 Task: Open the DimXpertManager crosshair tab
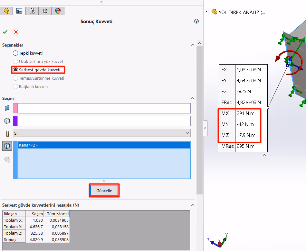(x=45, y=11)
